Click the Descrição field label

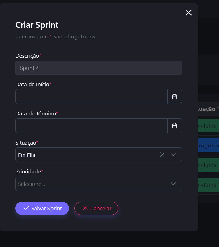click(27, 56)
